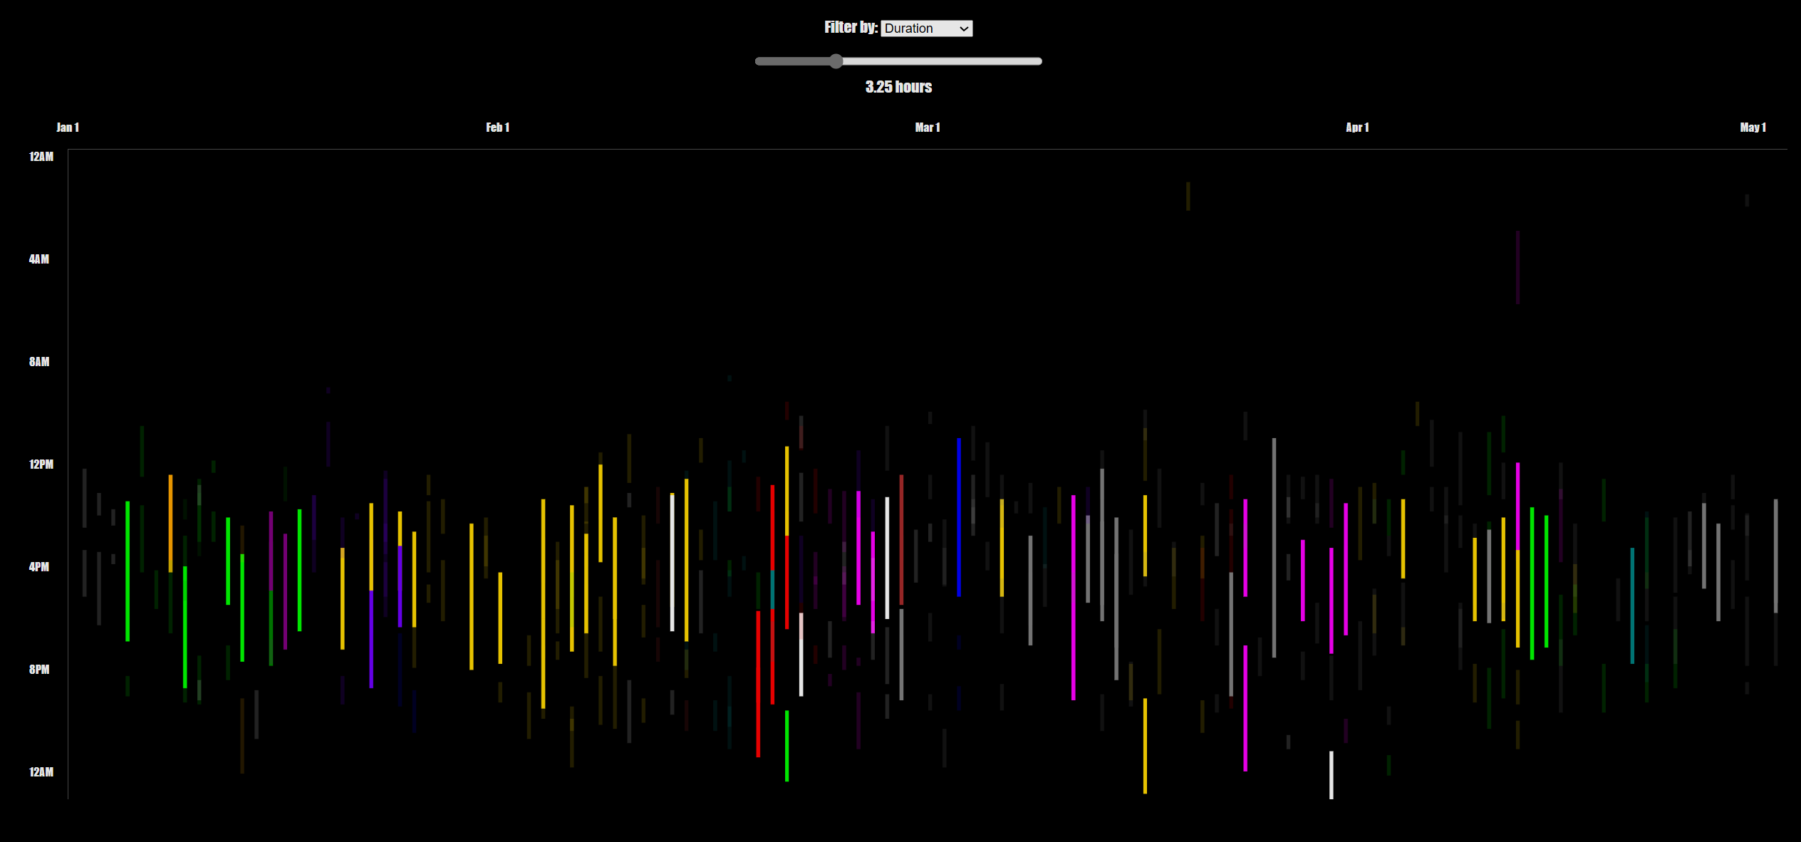Select the '3.25 hours' value text
This screenshot has height=842, width=1801.
point(898,87)
